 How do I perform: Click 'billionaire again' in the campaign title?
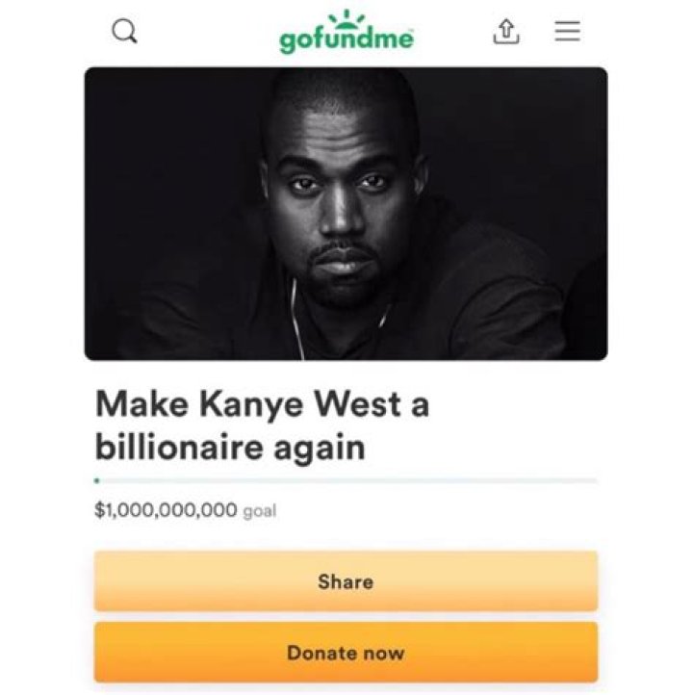(230, 449)
